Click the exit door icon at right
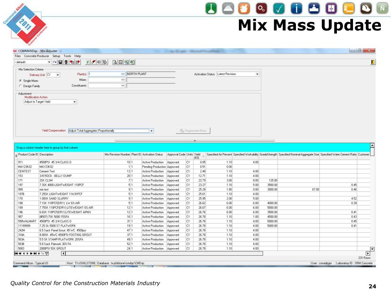The height and width of the screenshot is (294, 392). coord(373,62)
